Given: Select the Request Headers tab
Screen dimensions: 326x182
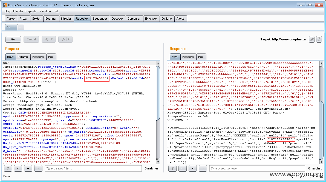Looking at the screenshot, I should [38, 57].
